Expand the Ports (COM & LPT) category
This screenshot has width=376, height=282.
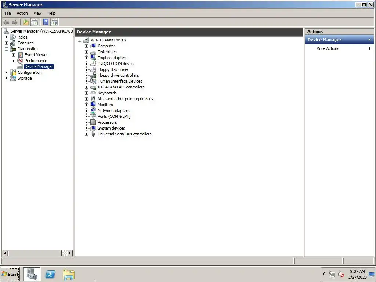coord(86,116)
